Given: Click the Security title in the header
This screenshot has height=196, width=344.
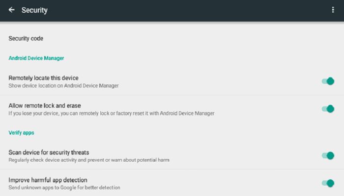Looking at the screenshot, I should (x=34, y=10).
